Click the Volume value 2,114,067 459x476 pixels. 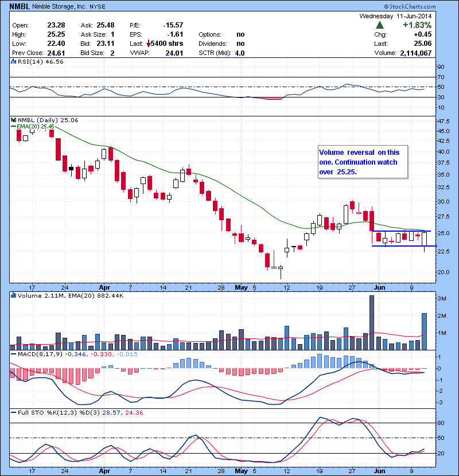point(416,53)
